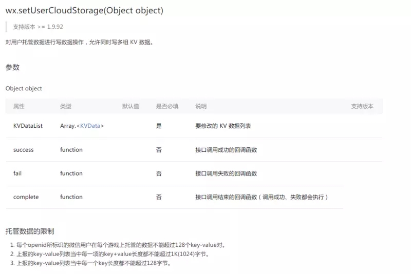Select the complete property cell

(x=26, y=197)
